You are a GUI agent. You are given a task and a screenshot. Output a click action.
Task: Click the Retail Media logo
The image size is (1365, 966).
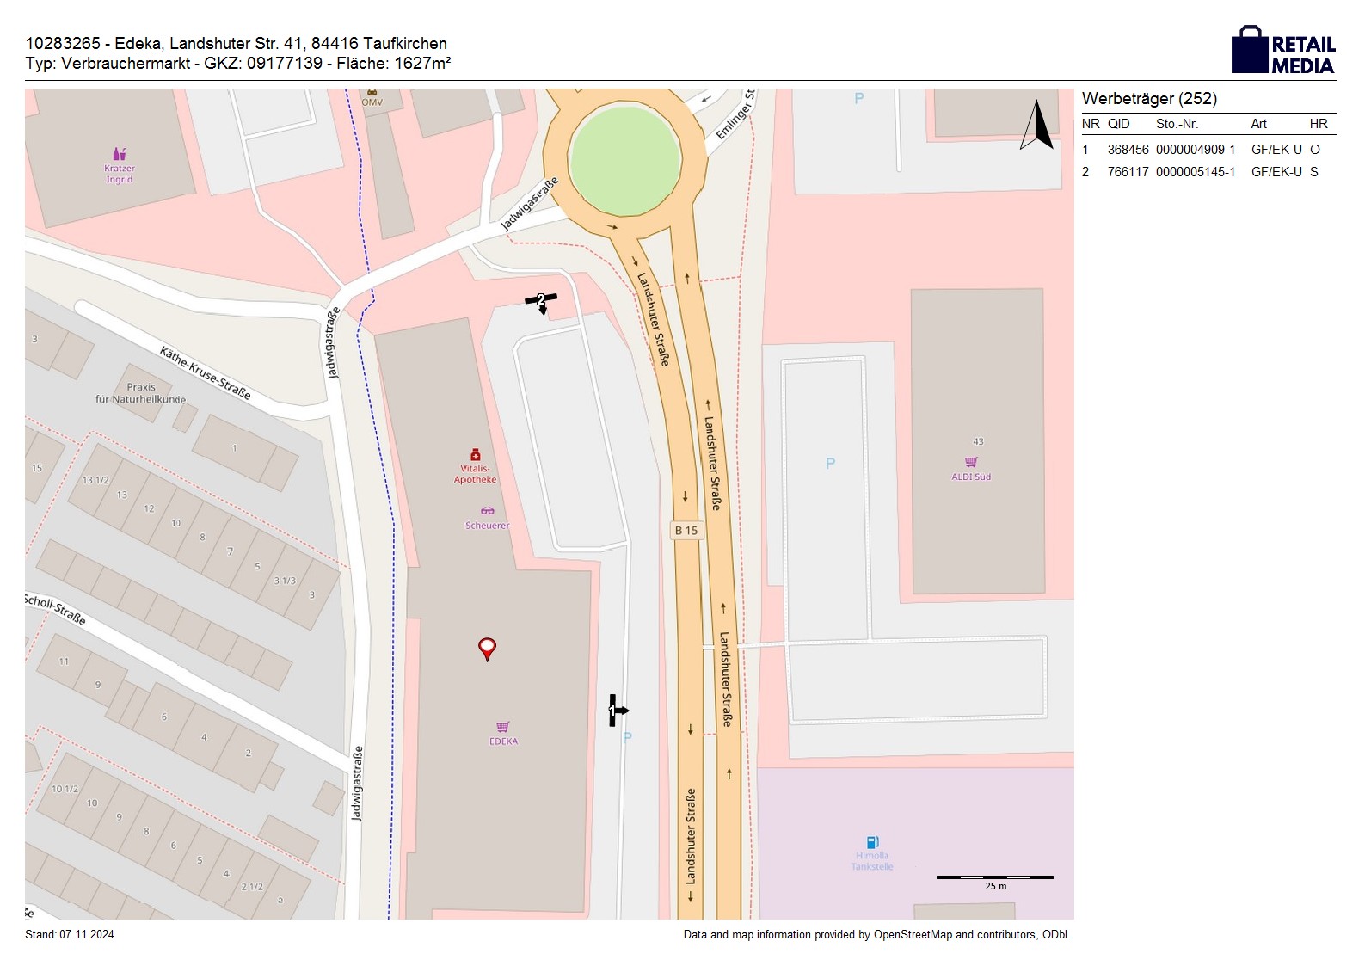tap(1282, 50)
